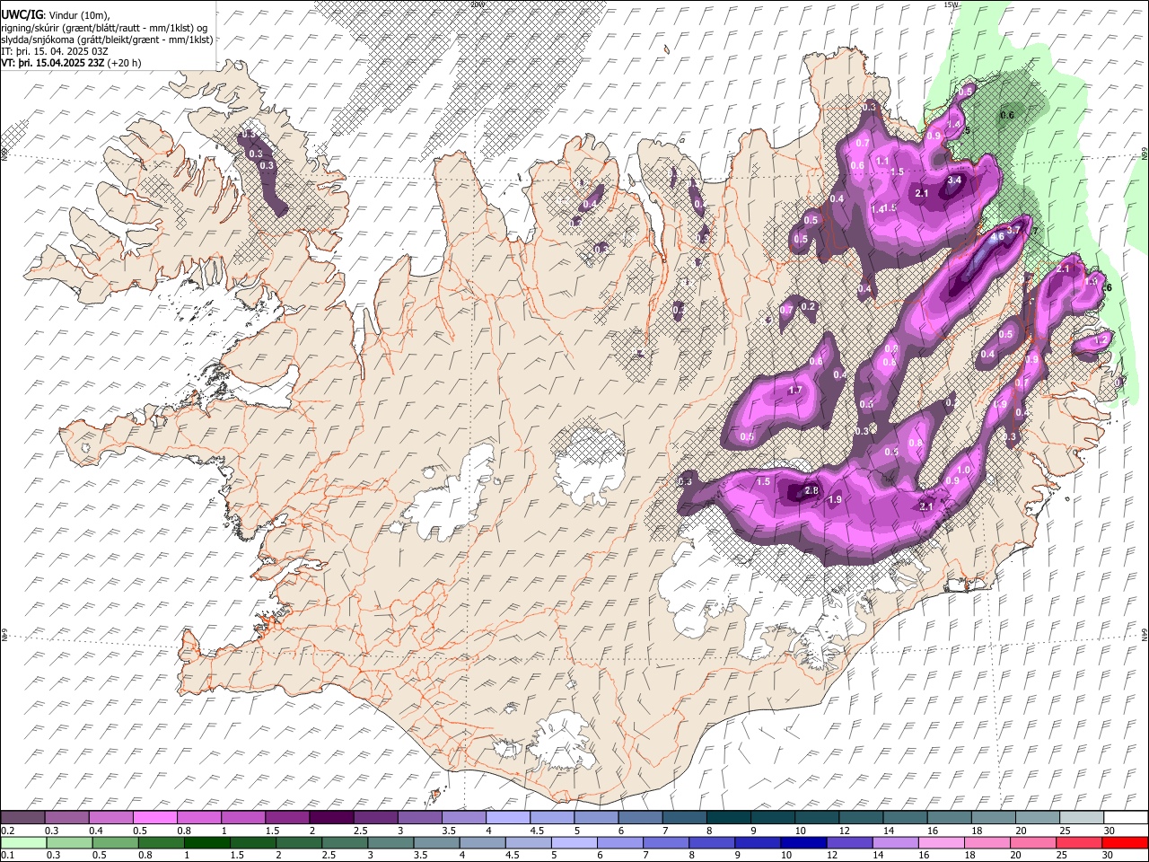Select the white swatch labelled 30, top row
Image resolution: width=1149 pixels, height=862 pixels.
pyautogui.click(x=1126, y=818)
